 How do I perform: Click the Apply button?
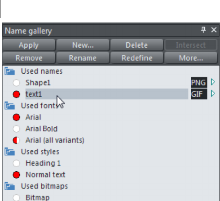point(29,45)
